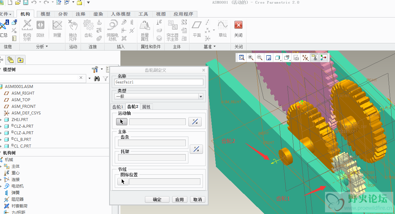Click the belt connection icon below cam icon
The height and width of the screenshot is (214, 395).
[99, 38]
